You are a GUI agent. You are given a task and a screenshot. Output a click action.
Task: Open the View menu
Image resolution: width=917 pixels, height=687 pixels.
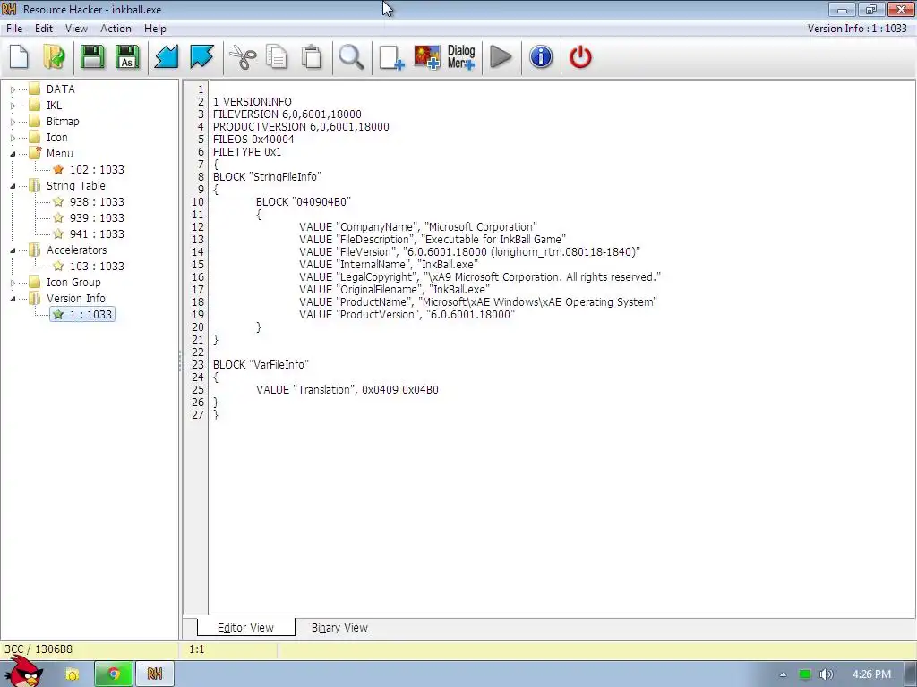(x=76, y=29)
